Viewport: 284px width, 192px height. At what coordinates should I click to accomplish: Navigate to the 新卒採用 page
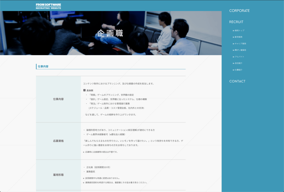238,37
